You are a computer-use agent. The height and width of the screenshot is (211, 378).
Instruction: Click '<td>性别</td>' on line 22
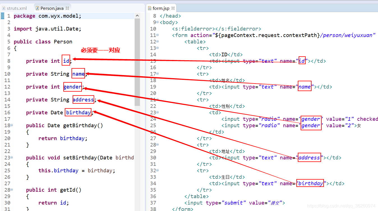click(x=227, y=106)
